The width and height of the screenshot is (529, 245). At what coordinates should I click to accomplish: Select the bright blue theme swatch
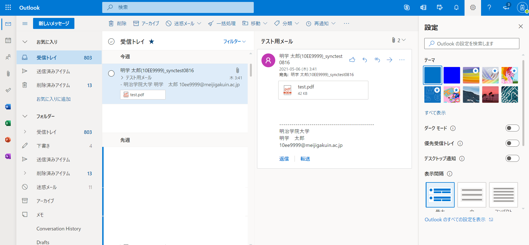click(452, 75)
